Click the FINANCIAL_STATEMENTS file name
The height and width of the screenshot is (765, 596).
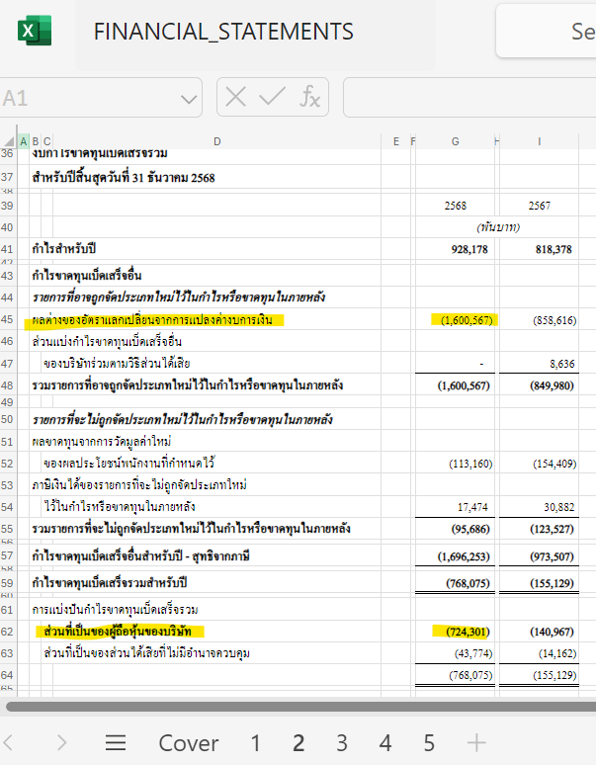223,33
